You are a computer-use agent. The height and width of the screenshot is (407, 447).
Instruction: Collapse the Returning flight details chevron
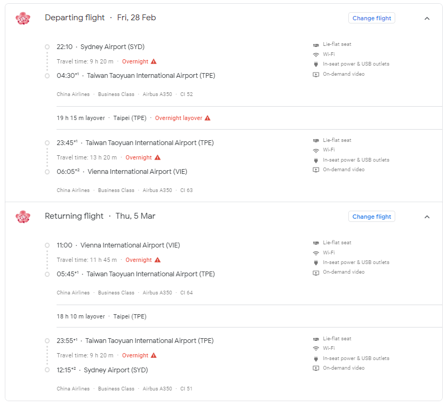pyautogui.click(x=427, y=217)
